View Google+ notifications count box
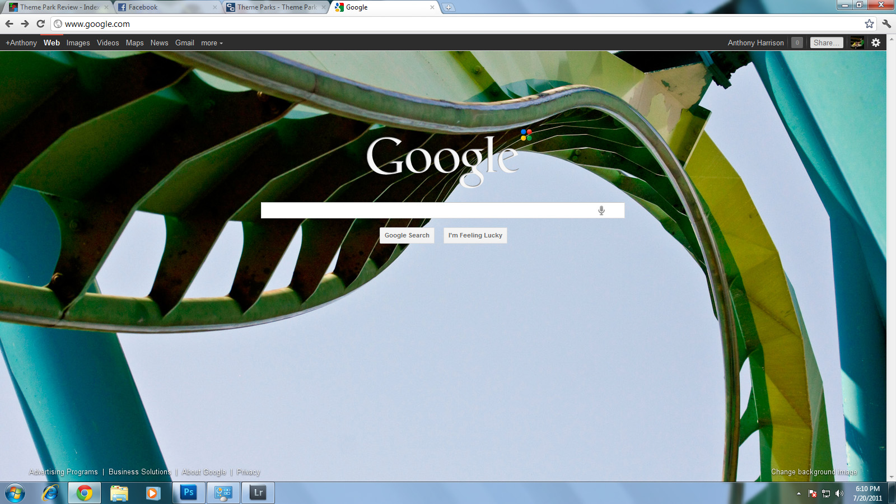Screen dimensions: 896x504 coord(797,43)
